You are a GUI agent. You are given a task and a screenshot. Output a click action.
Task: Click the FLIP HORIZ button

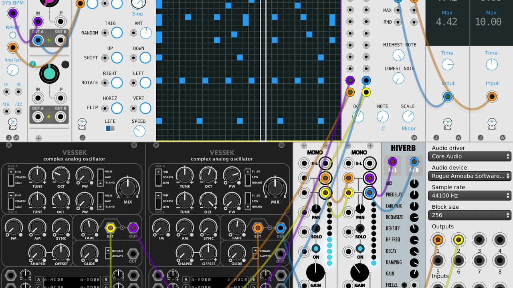point(117,108)
